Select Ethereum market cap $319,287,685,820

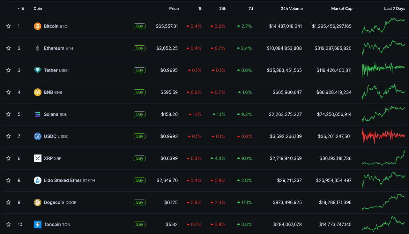[x=333, y=48]
